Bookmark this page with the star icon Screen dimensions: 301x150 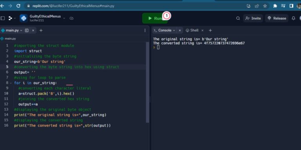point(265,6)
